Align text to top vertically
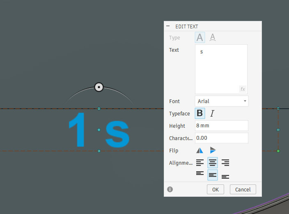Screen dimensions: 289x214 point(200,173)
